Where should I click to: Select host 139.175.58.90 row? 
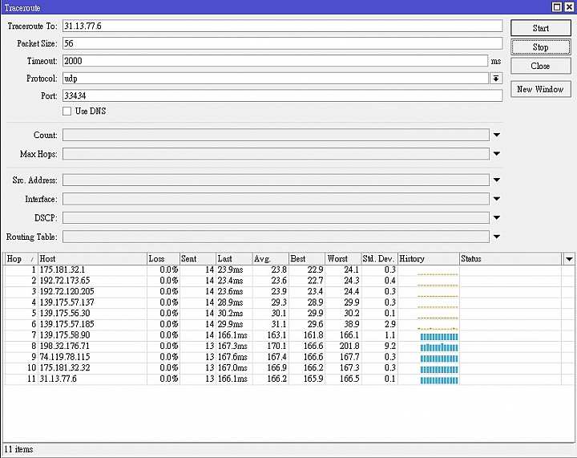pos(288,335)
